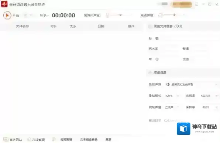Click the 年份 input field
The width and height of the screenshot is (220, 143).
pyautogui.click(x=169, y=59)
